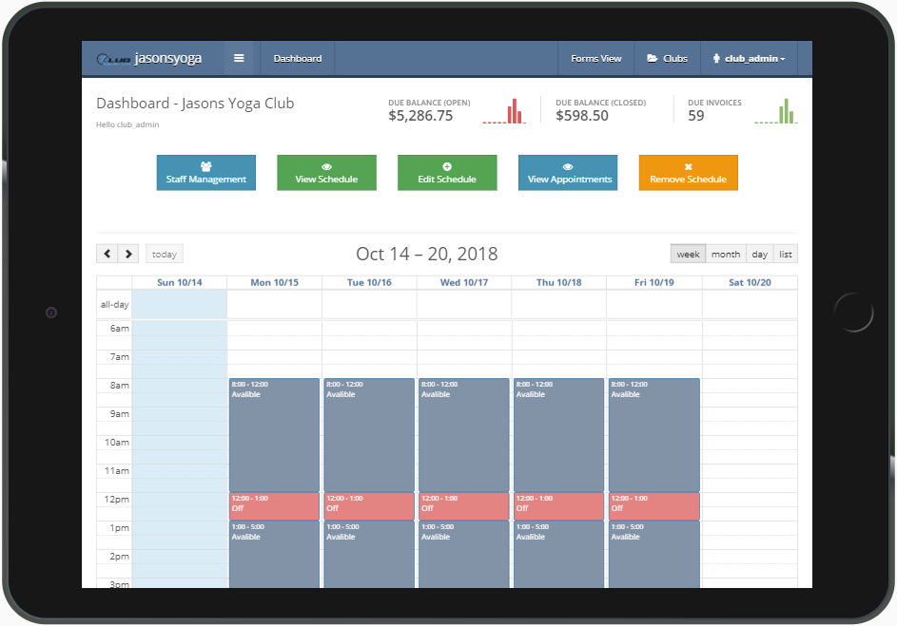Open the club_admin dropdown menu
The width and height of the screenshot is (897, 626).
pyautogui.click(x=750, y=58)
